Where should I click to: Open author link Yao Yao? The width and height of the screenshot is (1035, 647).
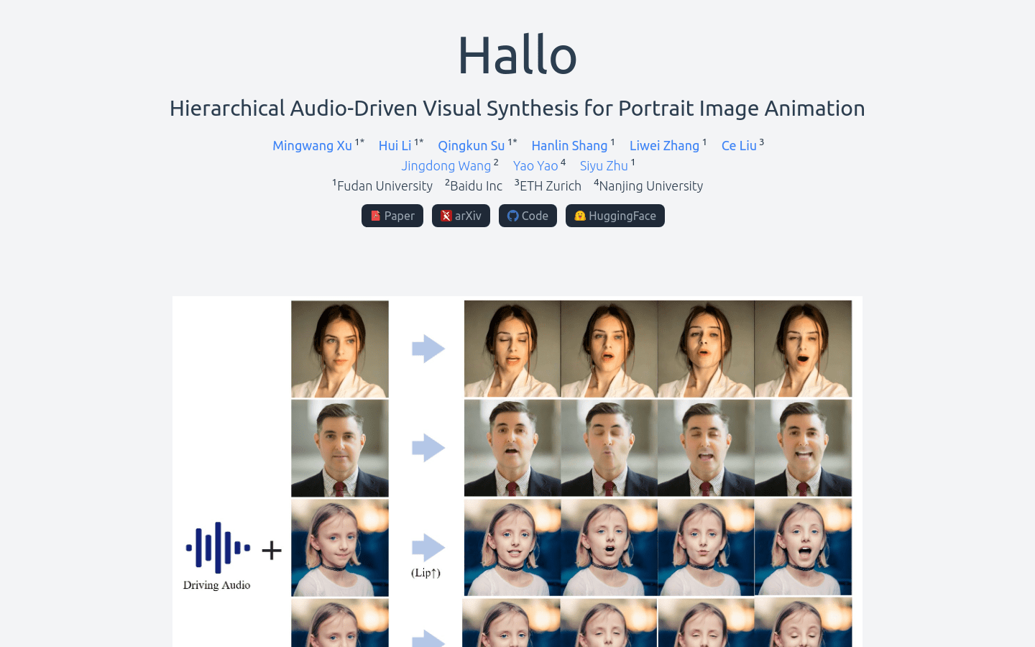click(x=535, y=165)
